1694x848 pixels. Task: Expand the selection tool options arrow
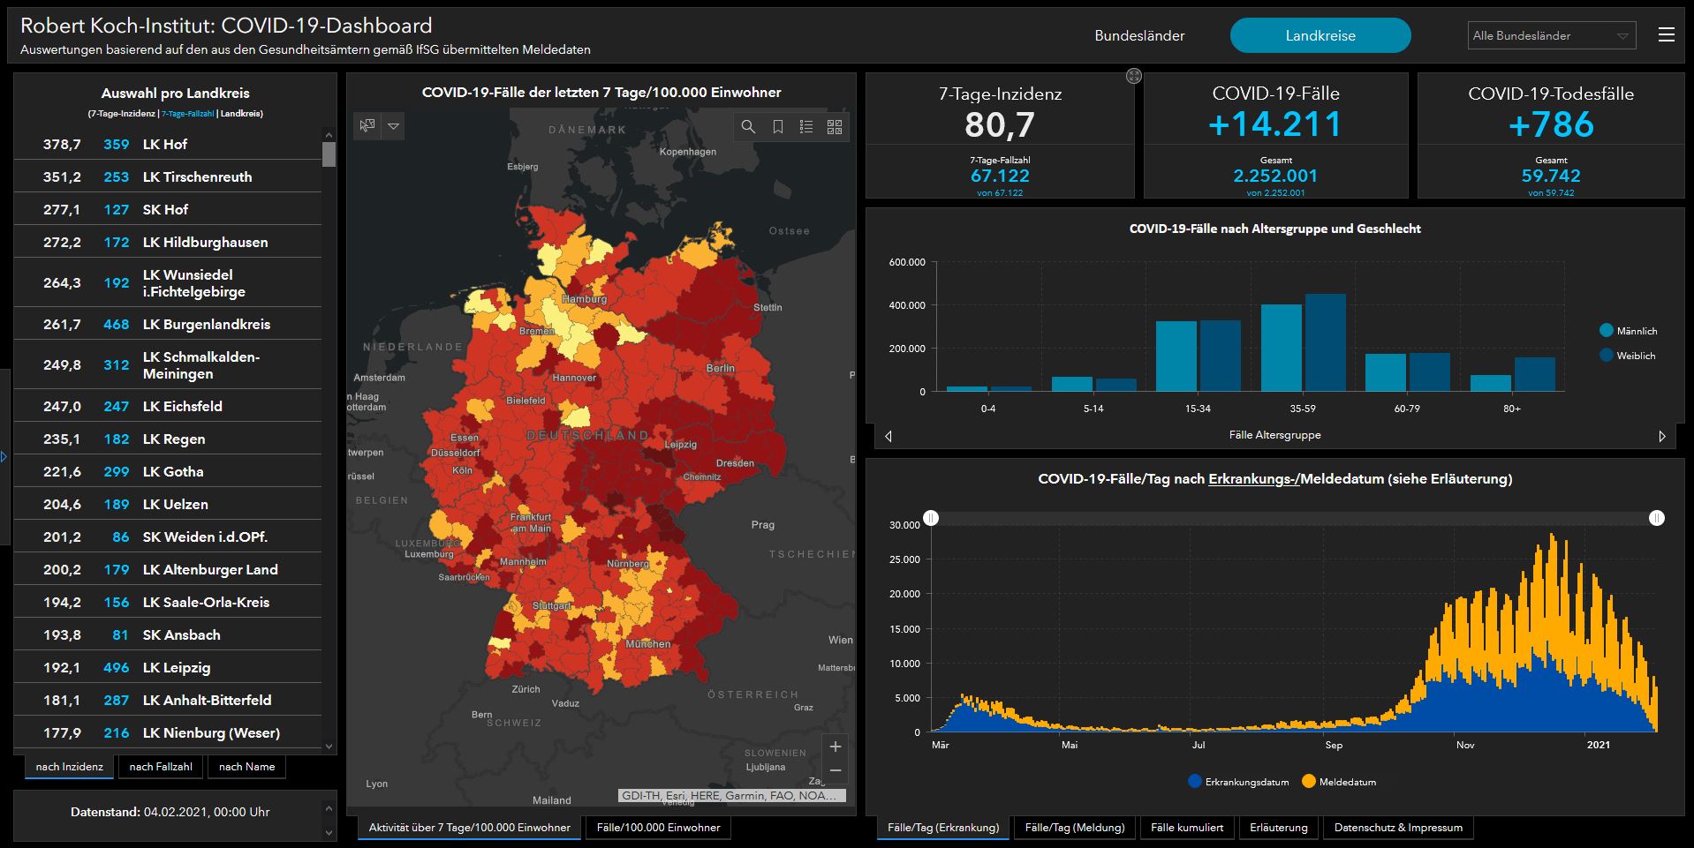pos(394,126)
